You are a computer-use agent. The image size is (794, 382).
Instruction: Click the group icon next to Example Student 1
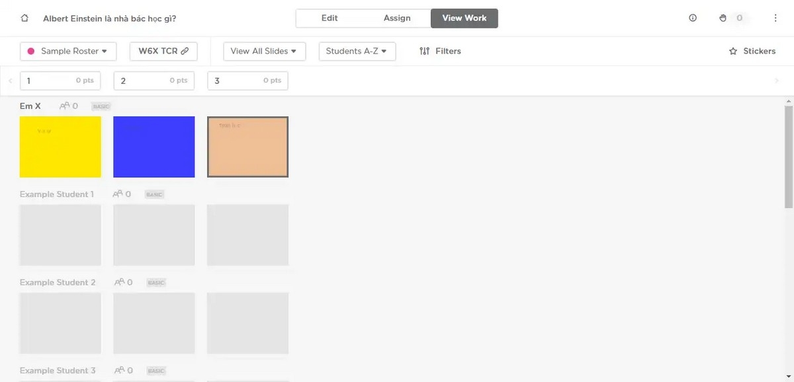[118, 194]
